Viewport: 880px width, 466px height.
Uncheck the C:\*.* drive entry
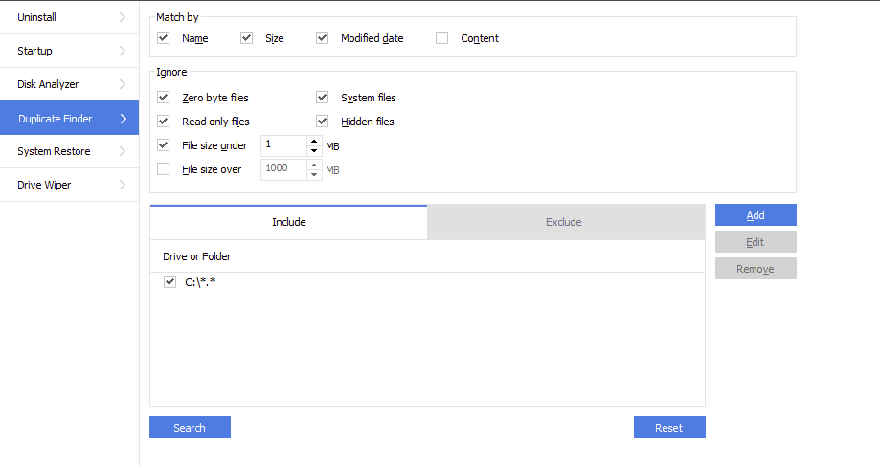point(169,282)
